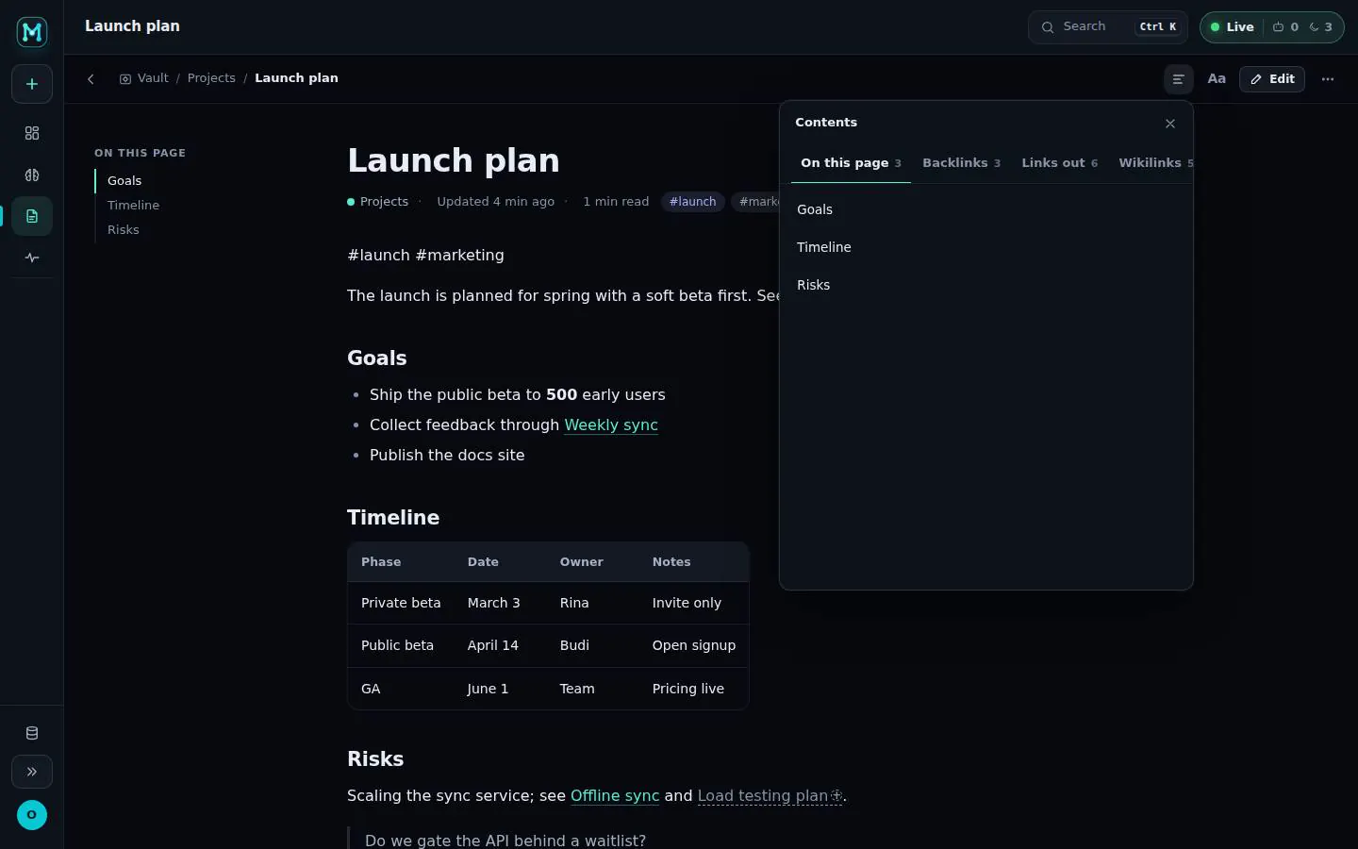Click the Private beta table cell

(x=401, y=603)
